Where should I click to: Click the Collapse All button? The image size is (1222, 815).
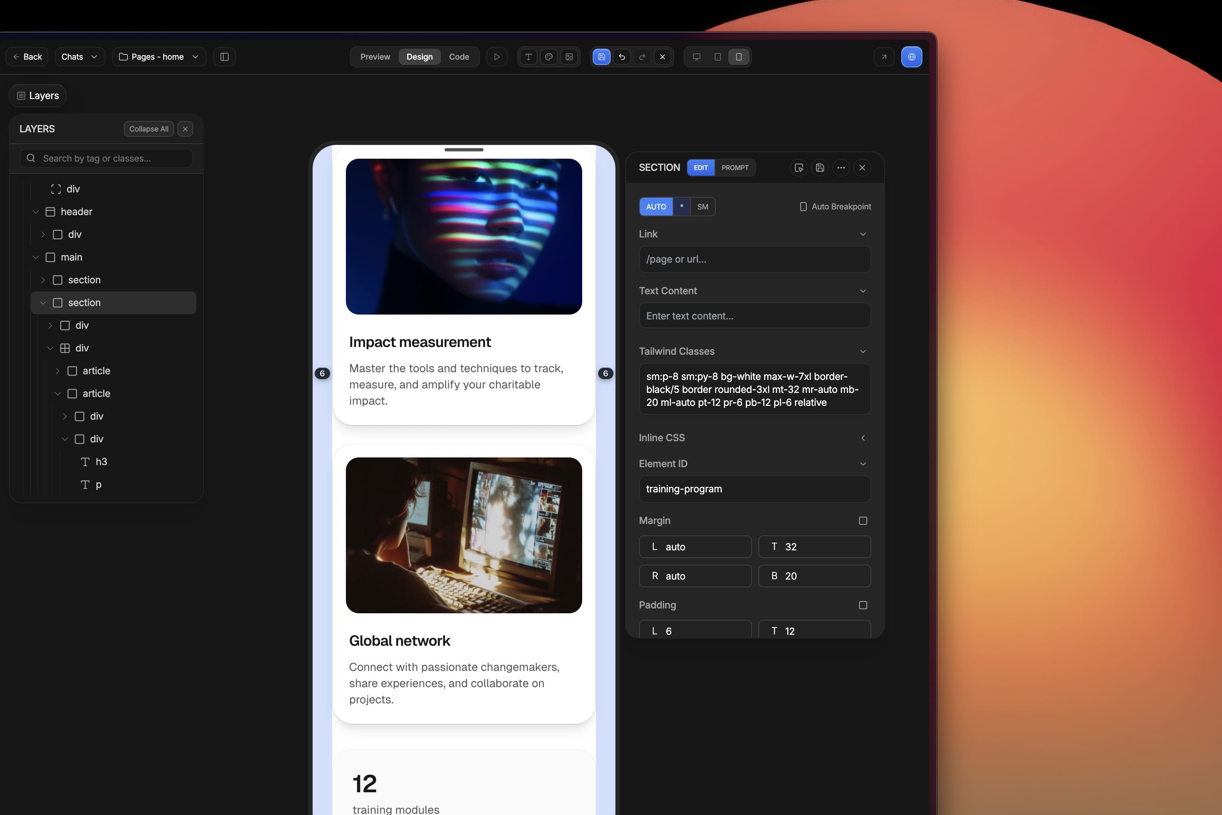click(x=149, y=128)
